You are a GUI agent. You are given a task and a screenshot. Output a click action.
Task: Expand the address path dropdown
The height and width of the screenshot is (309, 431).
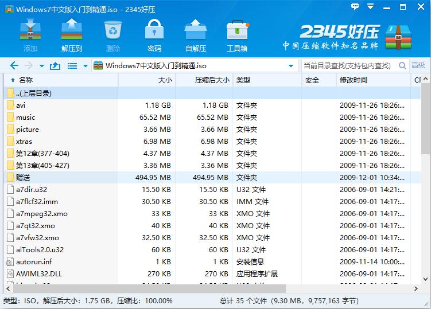tap(291, 66)
